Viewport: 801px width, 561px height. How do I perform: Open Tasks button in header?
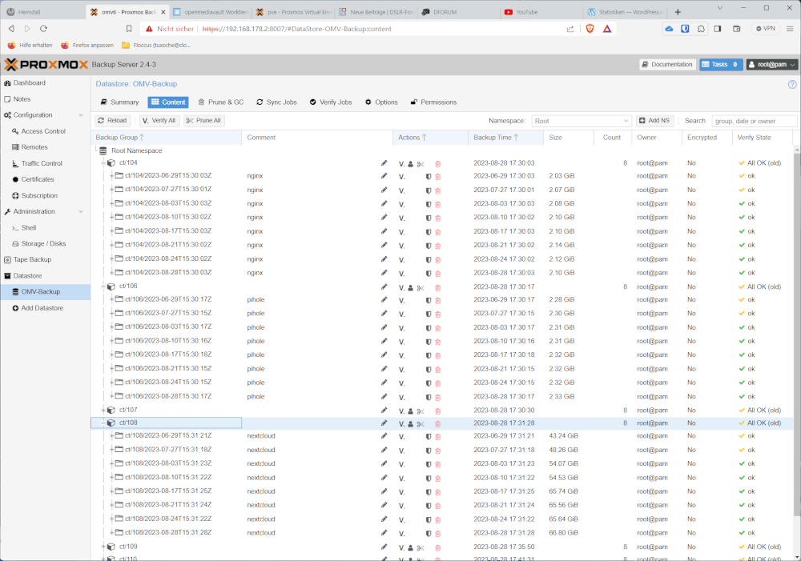point(721,64)
